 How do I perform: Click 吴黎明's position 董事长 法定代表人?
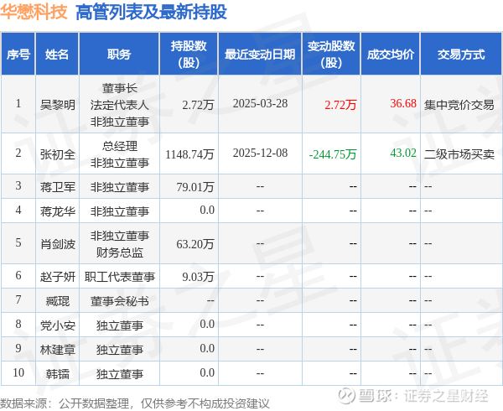click(119, 96)
